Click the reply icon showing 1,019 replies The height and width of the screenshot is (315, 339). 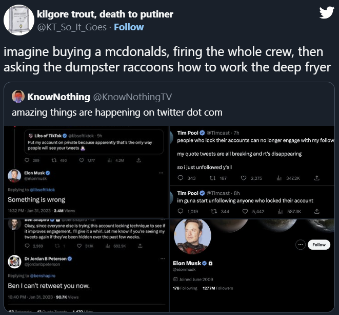(x=180, y=211)
